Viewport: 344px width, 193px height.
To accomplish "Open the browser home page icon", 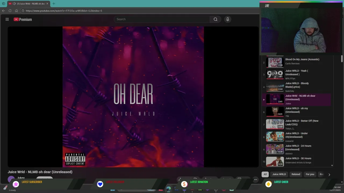I will click(x=16, y=11).
